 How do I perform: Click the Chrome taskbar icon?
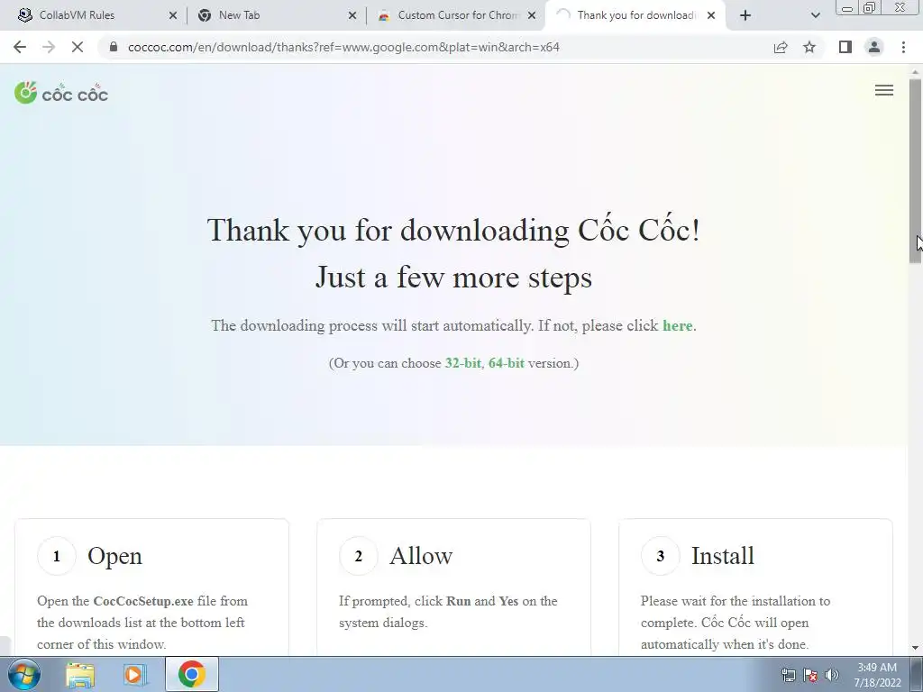pyautogui.click(x=191, y=674)
